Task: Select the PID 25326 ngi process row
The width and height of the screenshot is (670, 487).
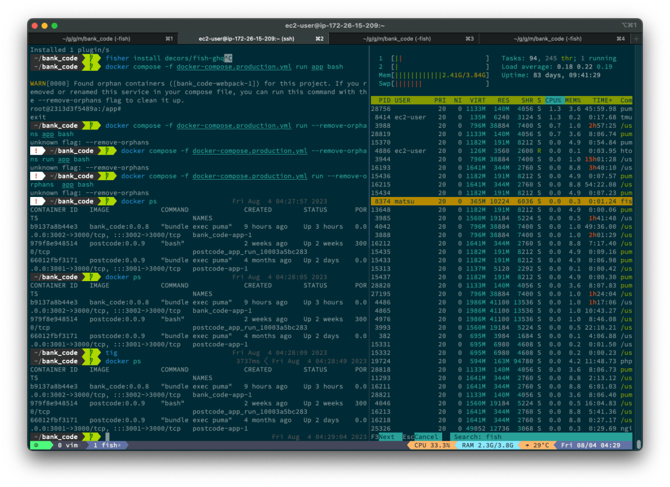Action: pos(501,428)
